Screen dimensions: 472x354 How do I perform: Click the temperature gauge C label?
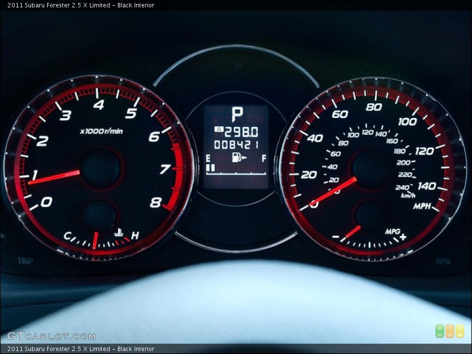(67, 236)
